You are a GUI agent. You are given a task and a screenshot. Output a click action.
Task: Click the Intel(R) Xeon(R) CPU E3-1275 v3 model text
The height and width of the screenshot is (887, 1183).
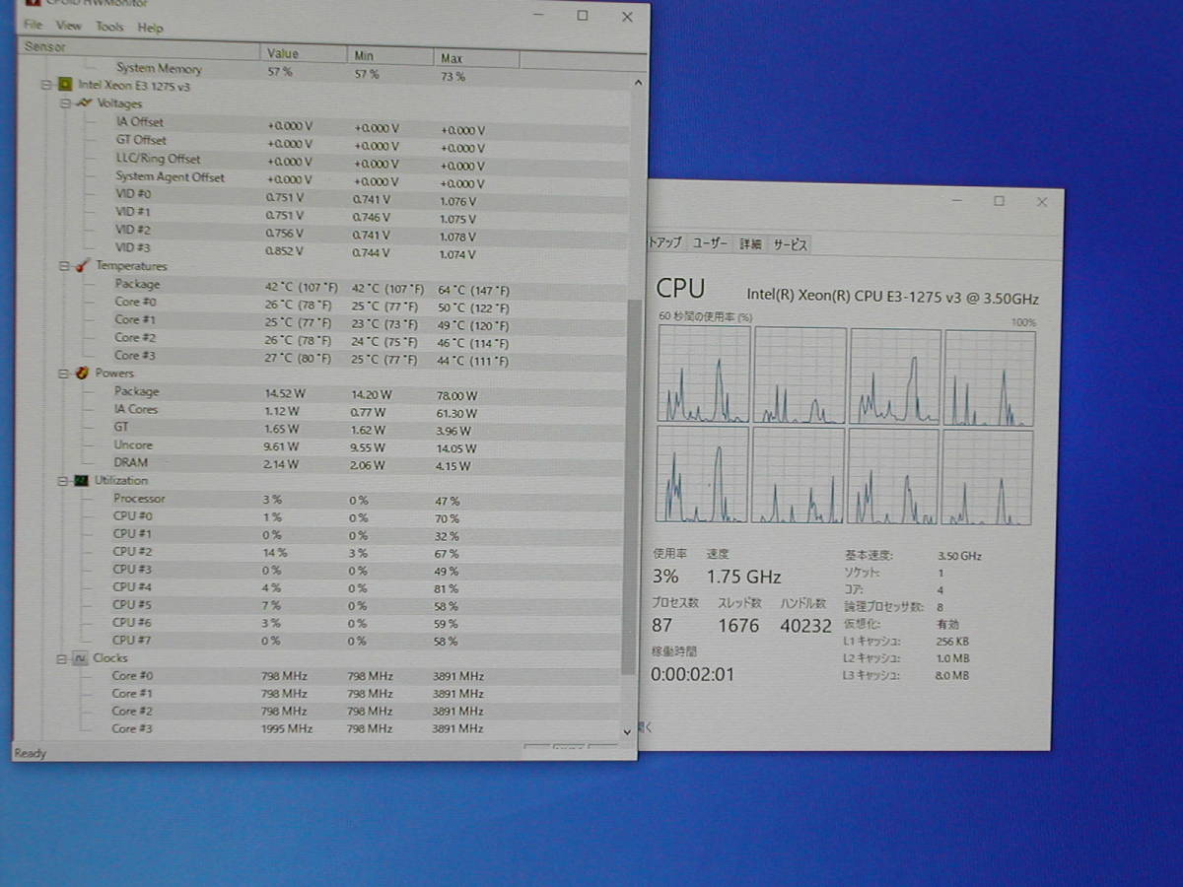point(893,297)
